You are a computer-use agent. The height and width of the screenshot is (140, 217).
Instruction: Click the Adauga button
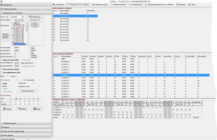7,109
